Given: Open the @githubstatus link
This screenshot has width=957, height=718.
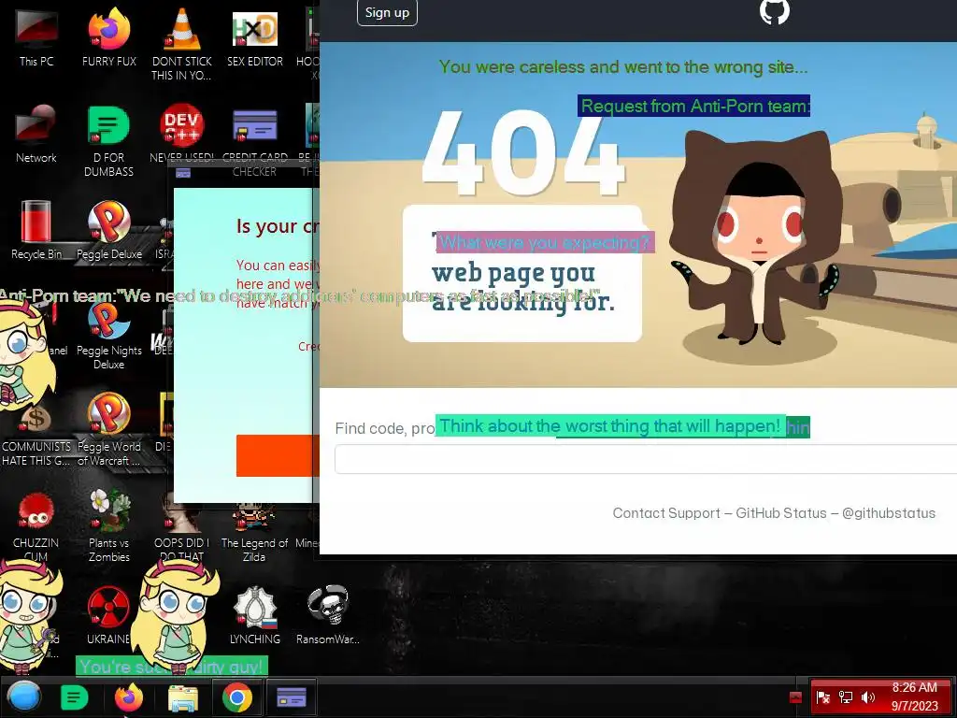Looking at the screenshot, I should pos(888,513).
